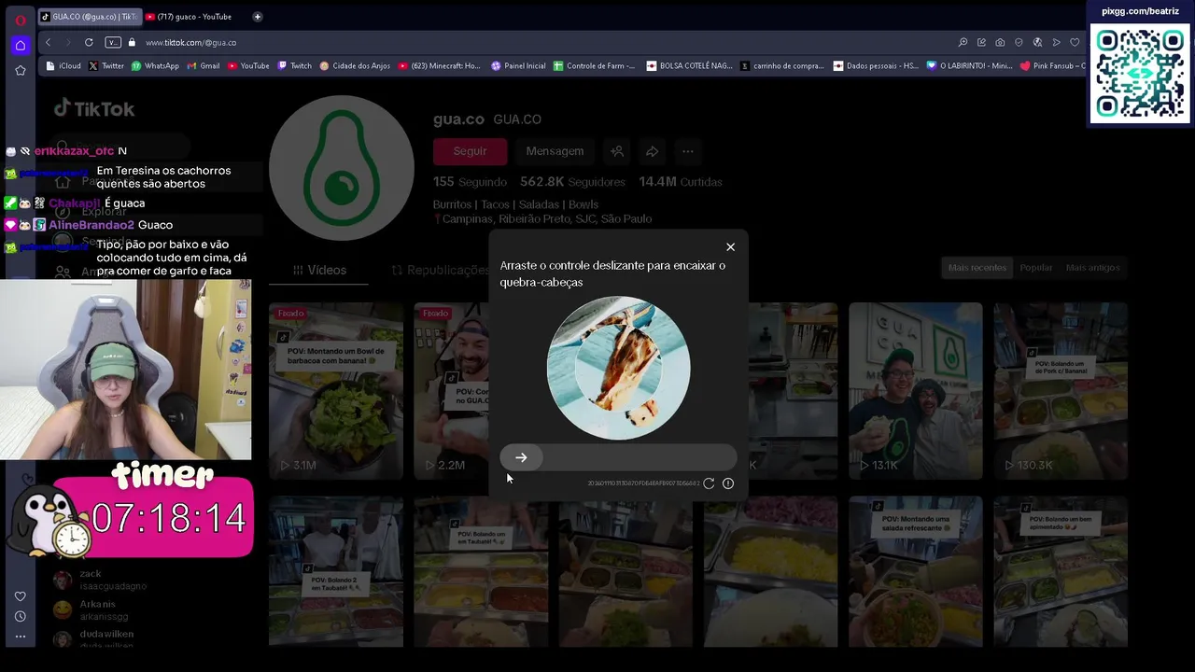Open a new browser tab
This screenshot has width=1195, height=672.
click(x=258, y=17)
